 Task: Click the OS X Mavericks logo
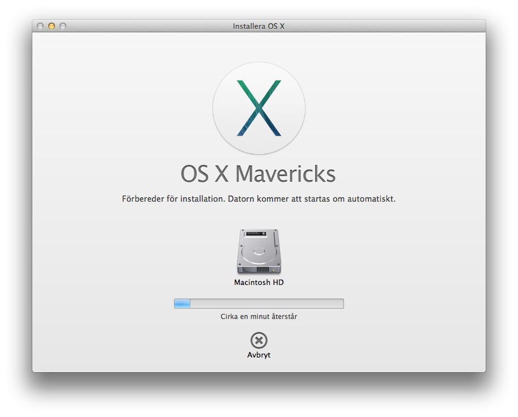pyautogui.click(x=258, y=108)
